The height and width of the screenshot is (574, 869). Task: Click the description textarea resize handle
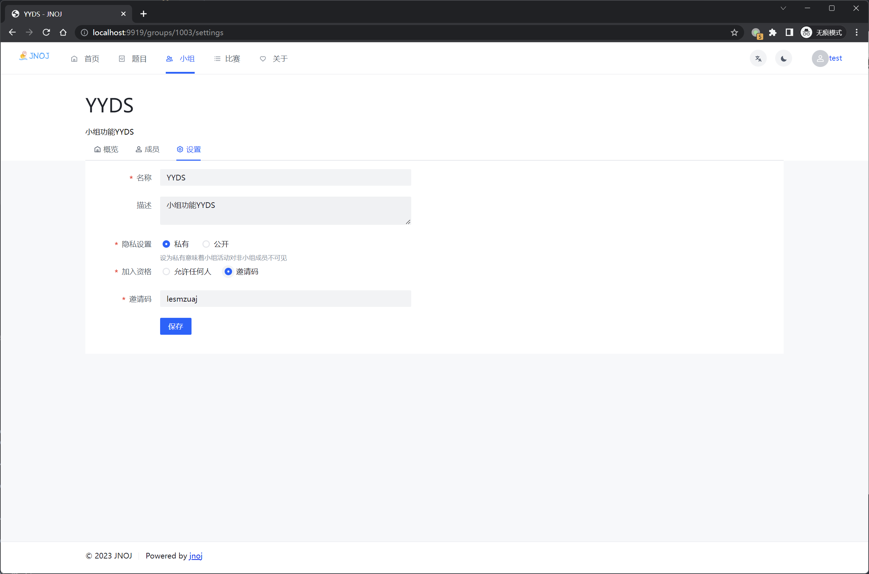(408, 222)
